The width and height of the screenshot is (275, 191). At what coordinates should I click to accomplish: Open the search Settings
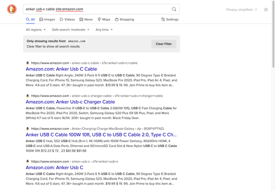170,19
